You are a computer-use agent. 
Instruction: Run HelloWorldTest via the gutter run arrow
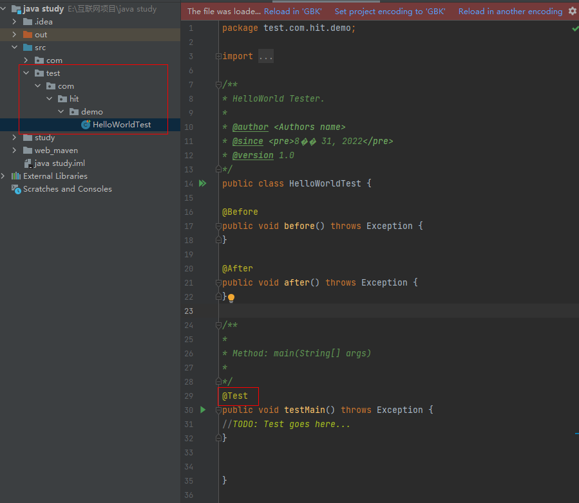click(x=202, y=183)
